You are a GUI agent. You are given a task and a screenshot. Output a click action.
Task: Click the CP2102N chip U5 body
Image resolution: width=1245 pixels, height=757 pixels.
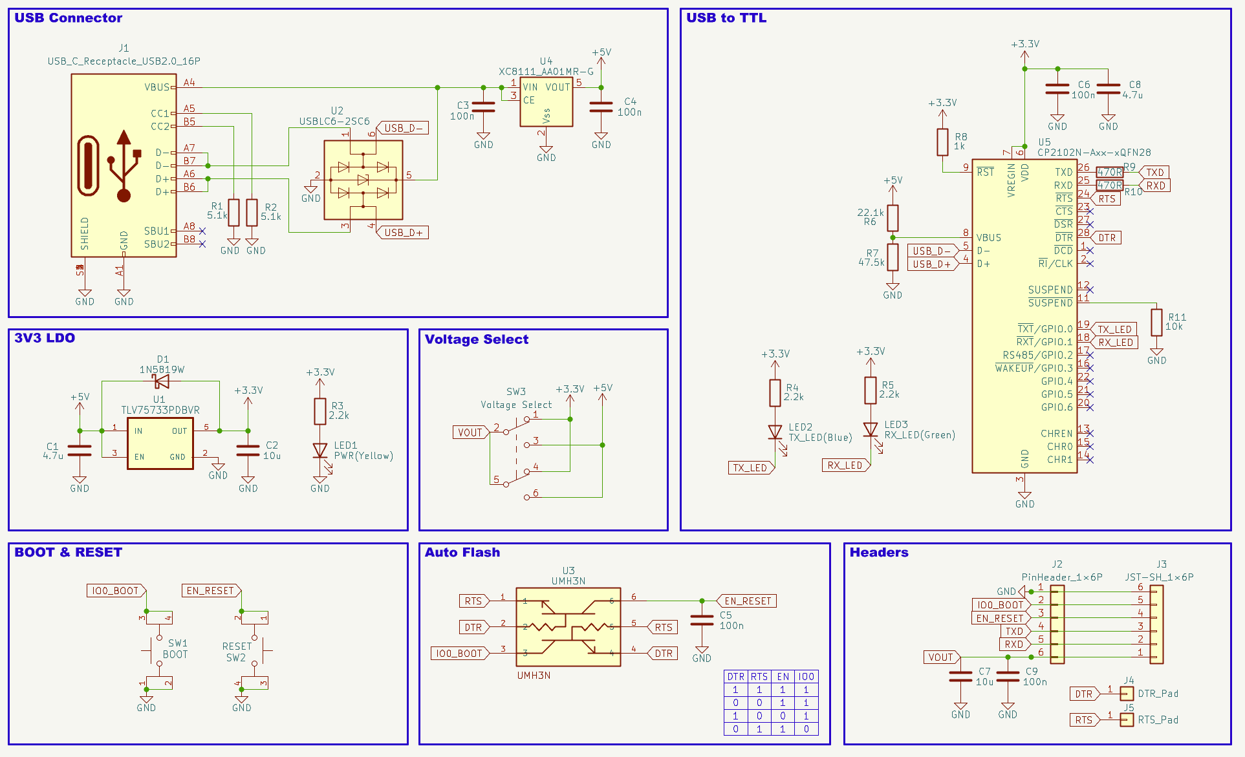1024,317
